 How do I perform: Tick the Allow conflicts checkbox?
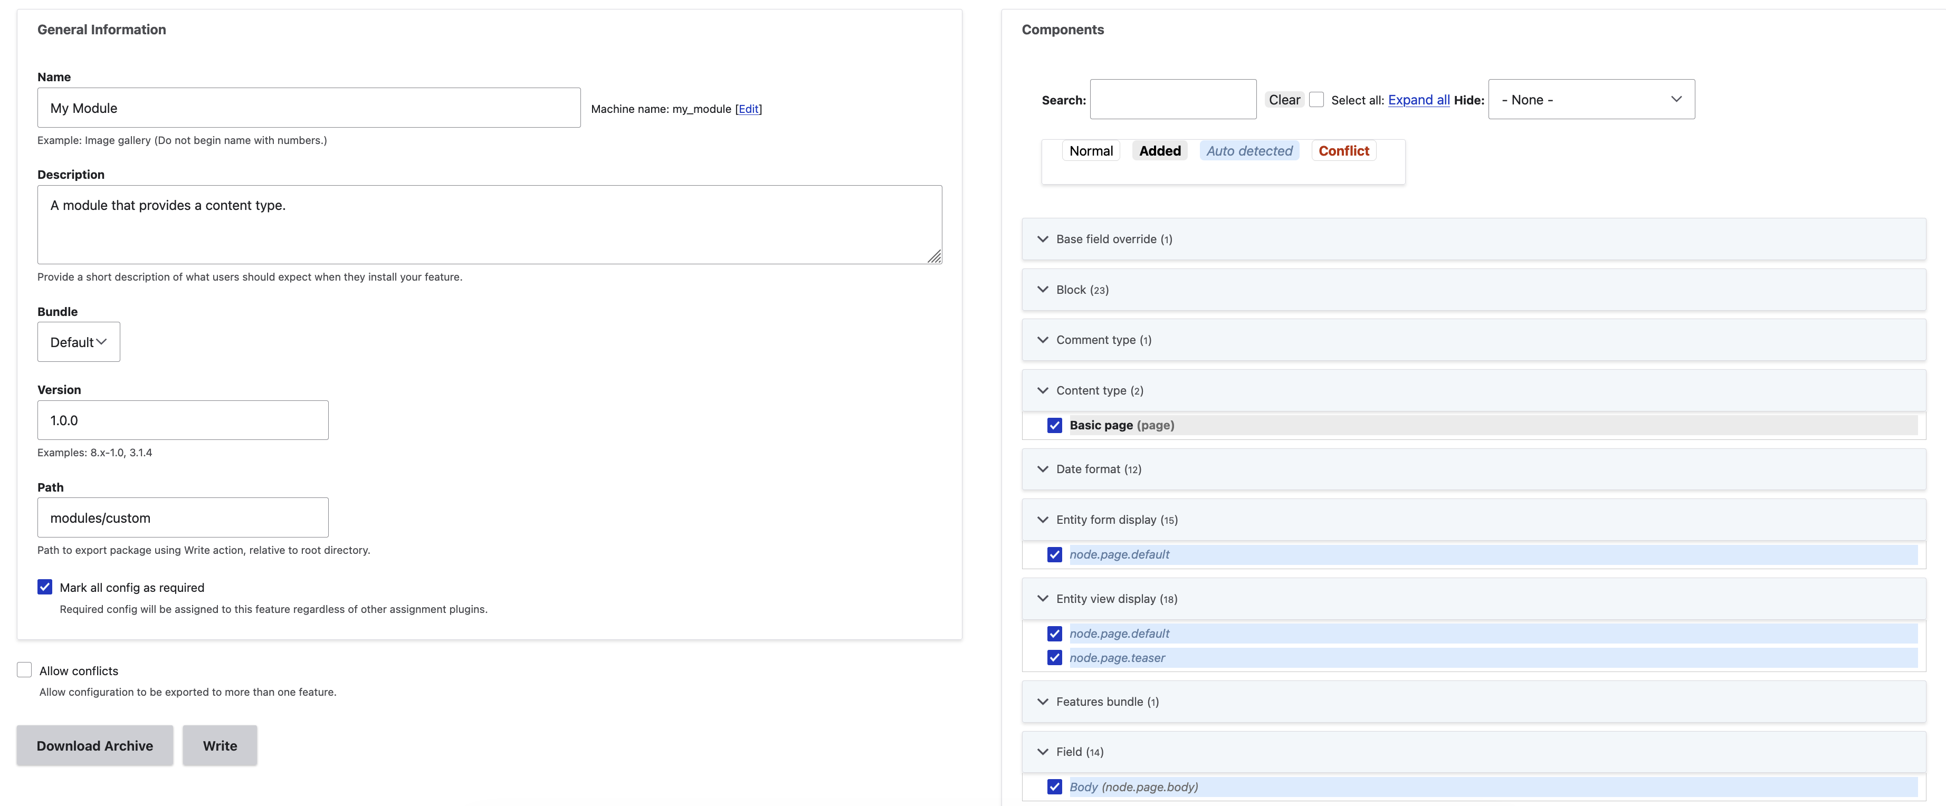tap(24, 670)
